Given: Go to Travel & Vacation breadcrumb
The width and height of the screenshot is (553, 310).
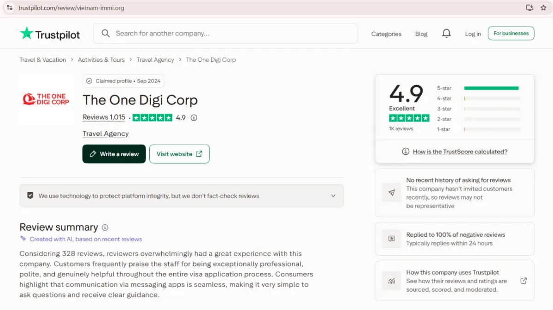Looking at the screenshot, I should pos(42,60).
